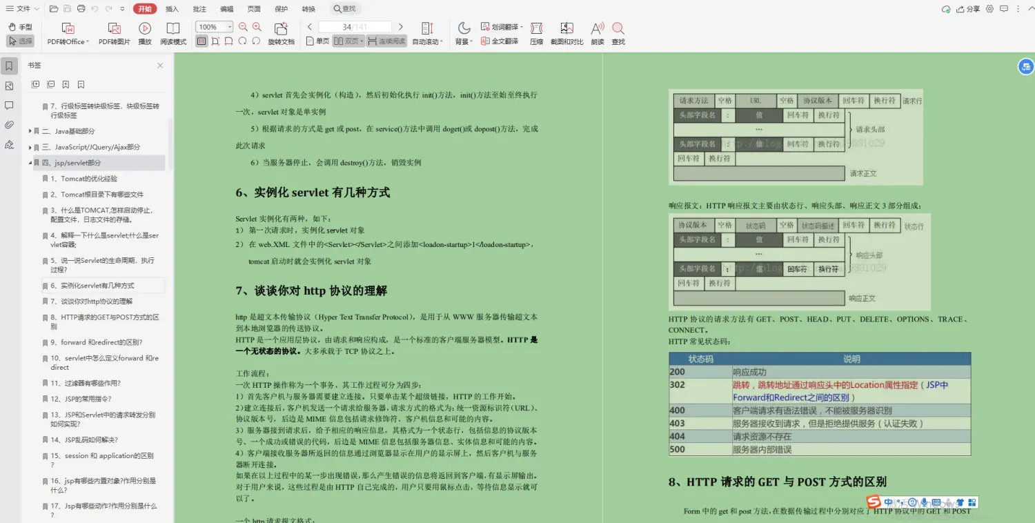Switch to 双页 two page layout
Screen dimensions: 1035x523
coord(348,41)
